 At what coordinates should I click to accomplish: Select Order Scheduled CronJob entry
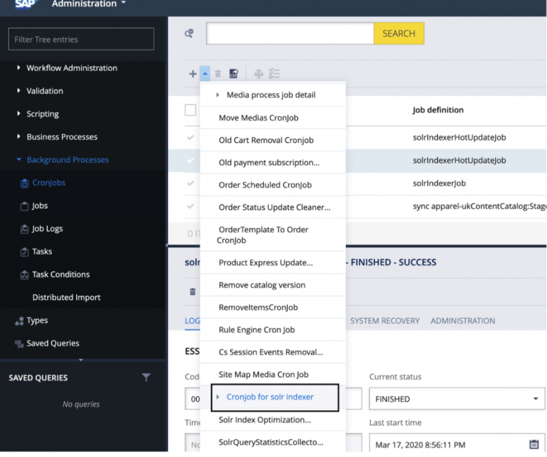click(273, 184)
